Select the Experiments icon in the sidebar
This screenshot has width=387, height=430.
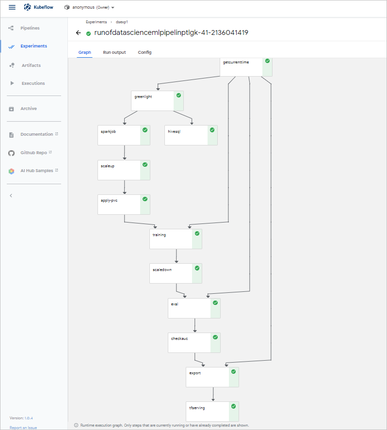coord(12,47)
